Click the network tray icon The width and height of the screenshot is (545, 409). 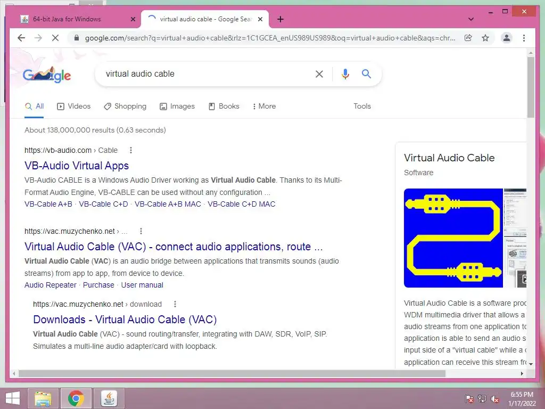coord(482,399)
